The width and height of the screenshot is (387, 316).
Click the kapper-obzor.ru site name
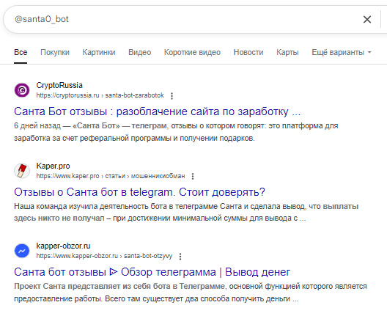63,246
